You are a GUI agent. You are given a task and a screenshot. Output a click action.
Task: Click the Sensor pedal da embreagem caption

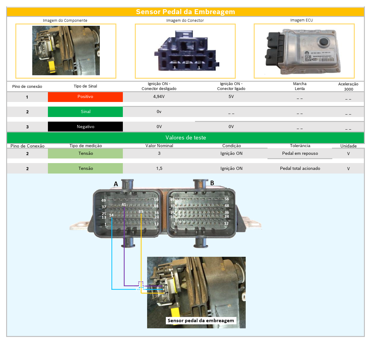click(x=201, y=321)
